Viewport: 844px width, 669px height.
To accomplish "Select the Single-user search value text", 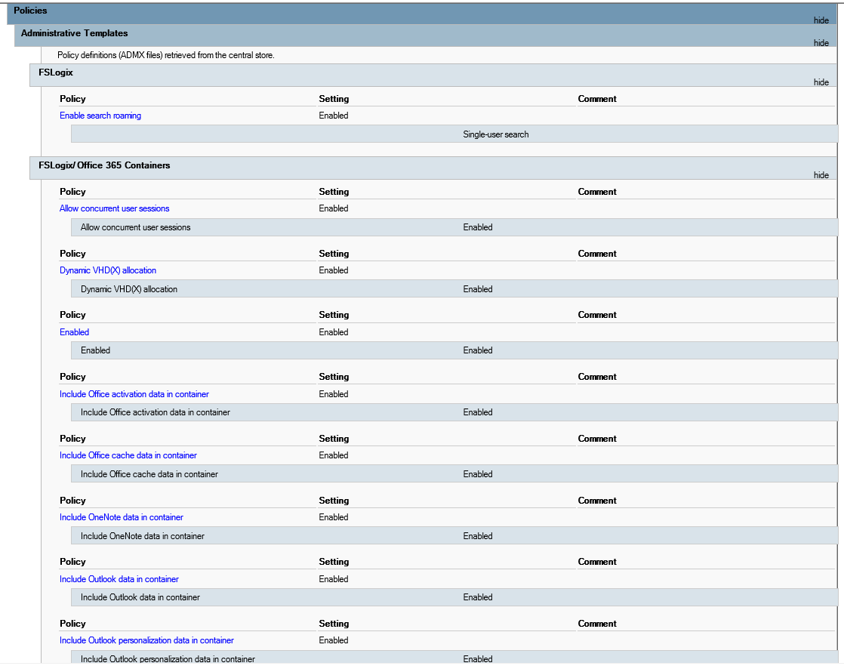I will click(x=496, y=134).
